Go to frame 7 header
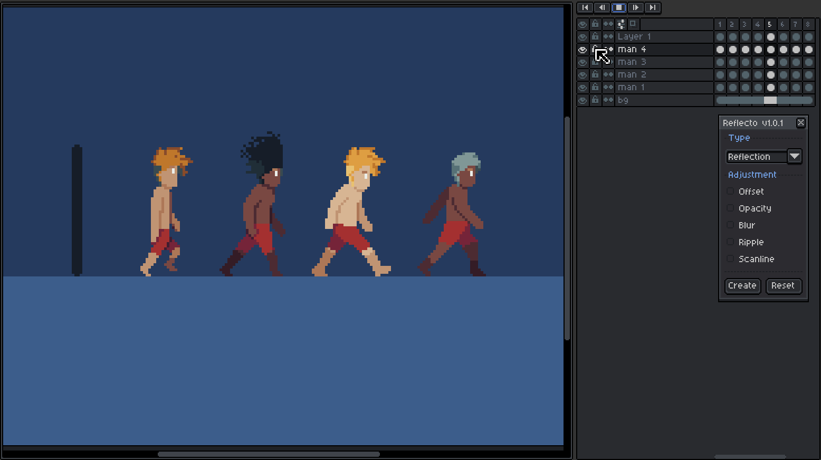Viewport: 821px width, 460px height. click(x=796, y=24)
